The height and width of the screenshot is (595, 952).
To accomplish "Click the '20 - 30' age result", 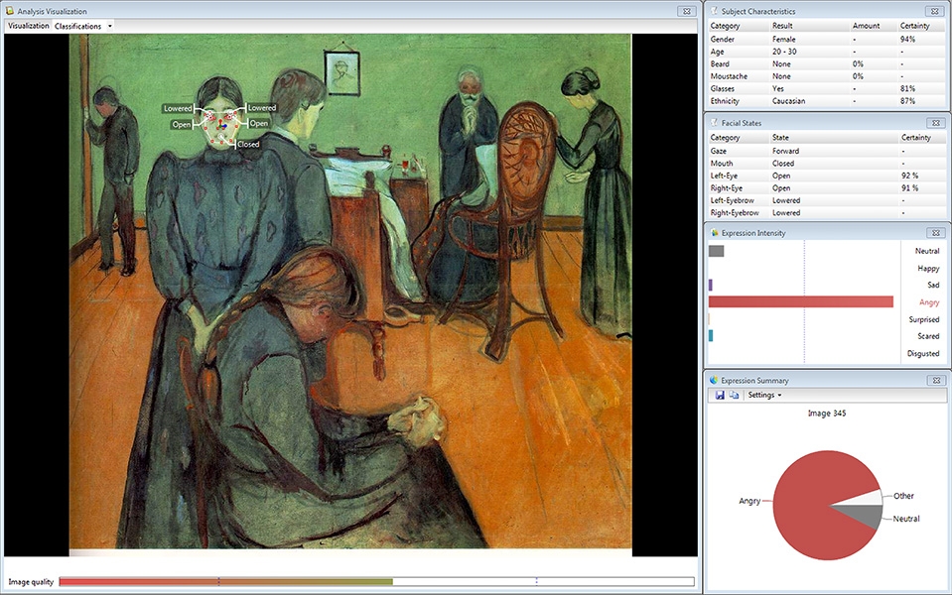I will [784, 52].
